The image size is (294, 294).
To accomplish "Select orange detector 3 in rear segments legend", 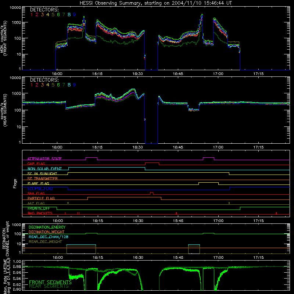I will pos(42,85).
